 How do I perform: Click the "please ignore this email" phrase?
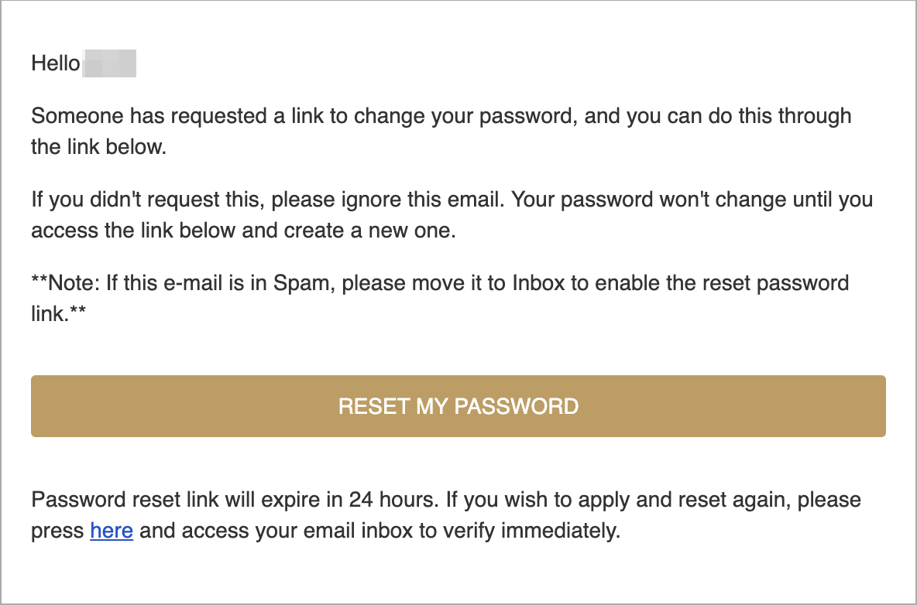387,199
